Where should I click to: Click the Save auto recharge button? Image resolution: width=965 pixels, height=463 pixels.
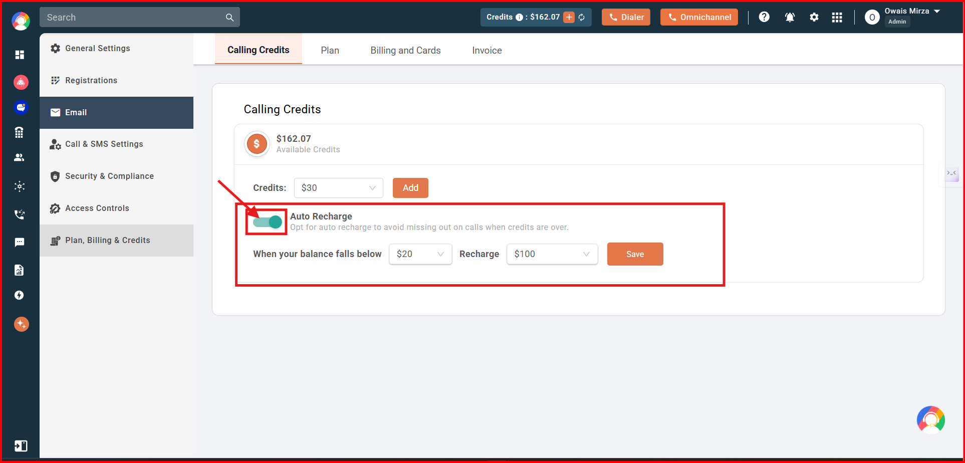(x=635, y=254)
